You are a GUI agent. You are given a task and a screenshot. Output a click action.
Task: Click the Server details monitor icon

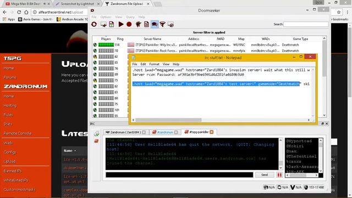170,24
